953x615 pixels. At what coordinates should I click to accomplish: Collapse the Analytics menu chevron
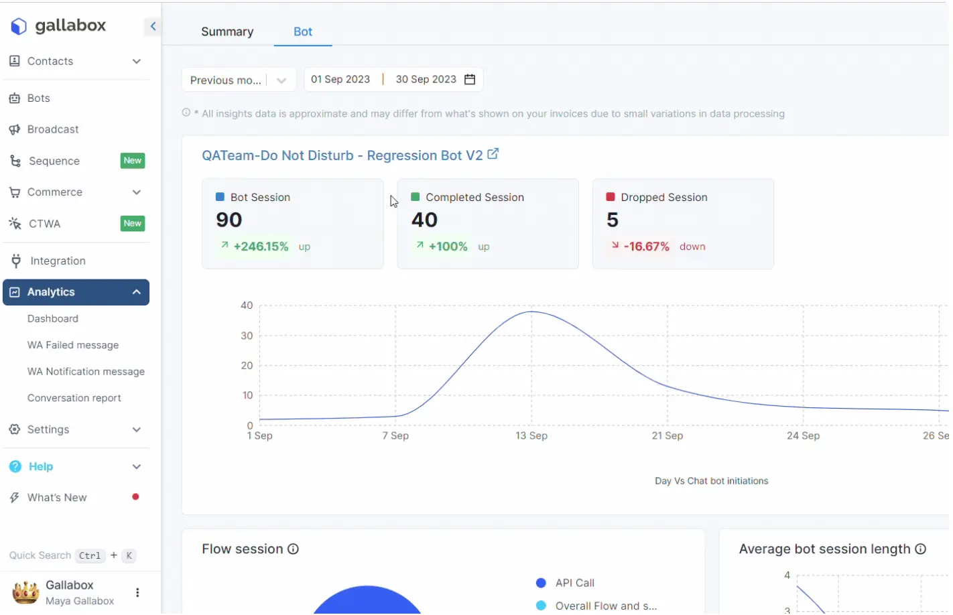(137, 292)
